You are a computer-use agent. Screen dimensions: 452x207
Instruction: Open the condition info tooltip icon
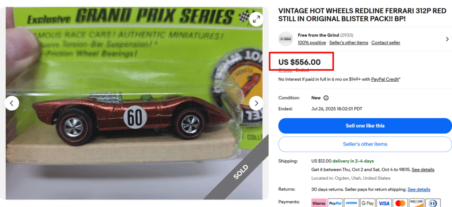[326, 98]
